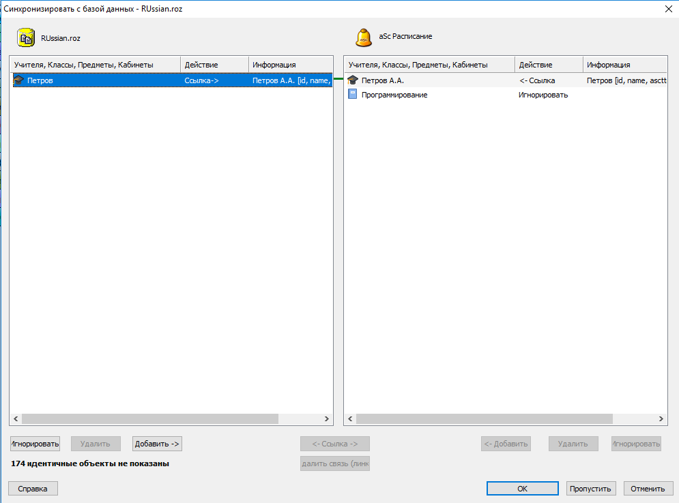The image size is (679, 503).
Task: Click left panel's Учителя, Классы column header
Action: (95, 65)
